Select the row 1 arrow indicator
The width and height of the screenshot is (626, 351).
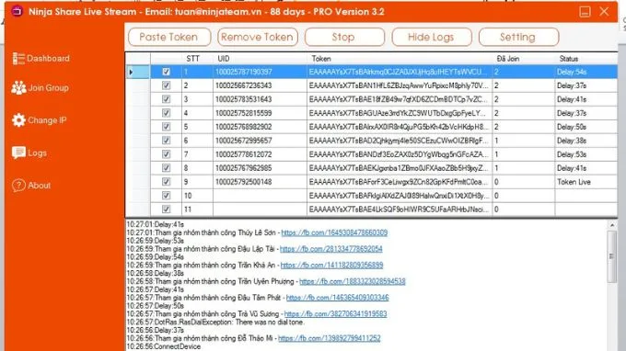click(x=131, y=72)
